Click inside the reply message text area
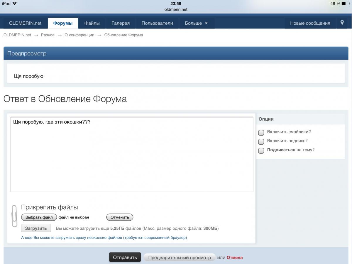This screenshot has width=352, height=264. click(132, 154)
